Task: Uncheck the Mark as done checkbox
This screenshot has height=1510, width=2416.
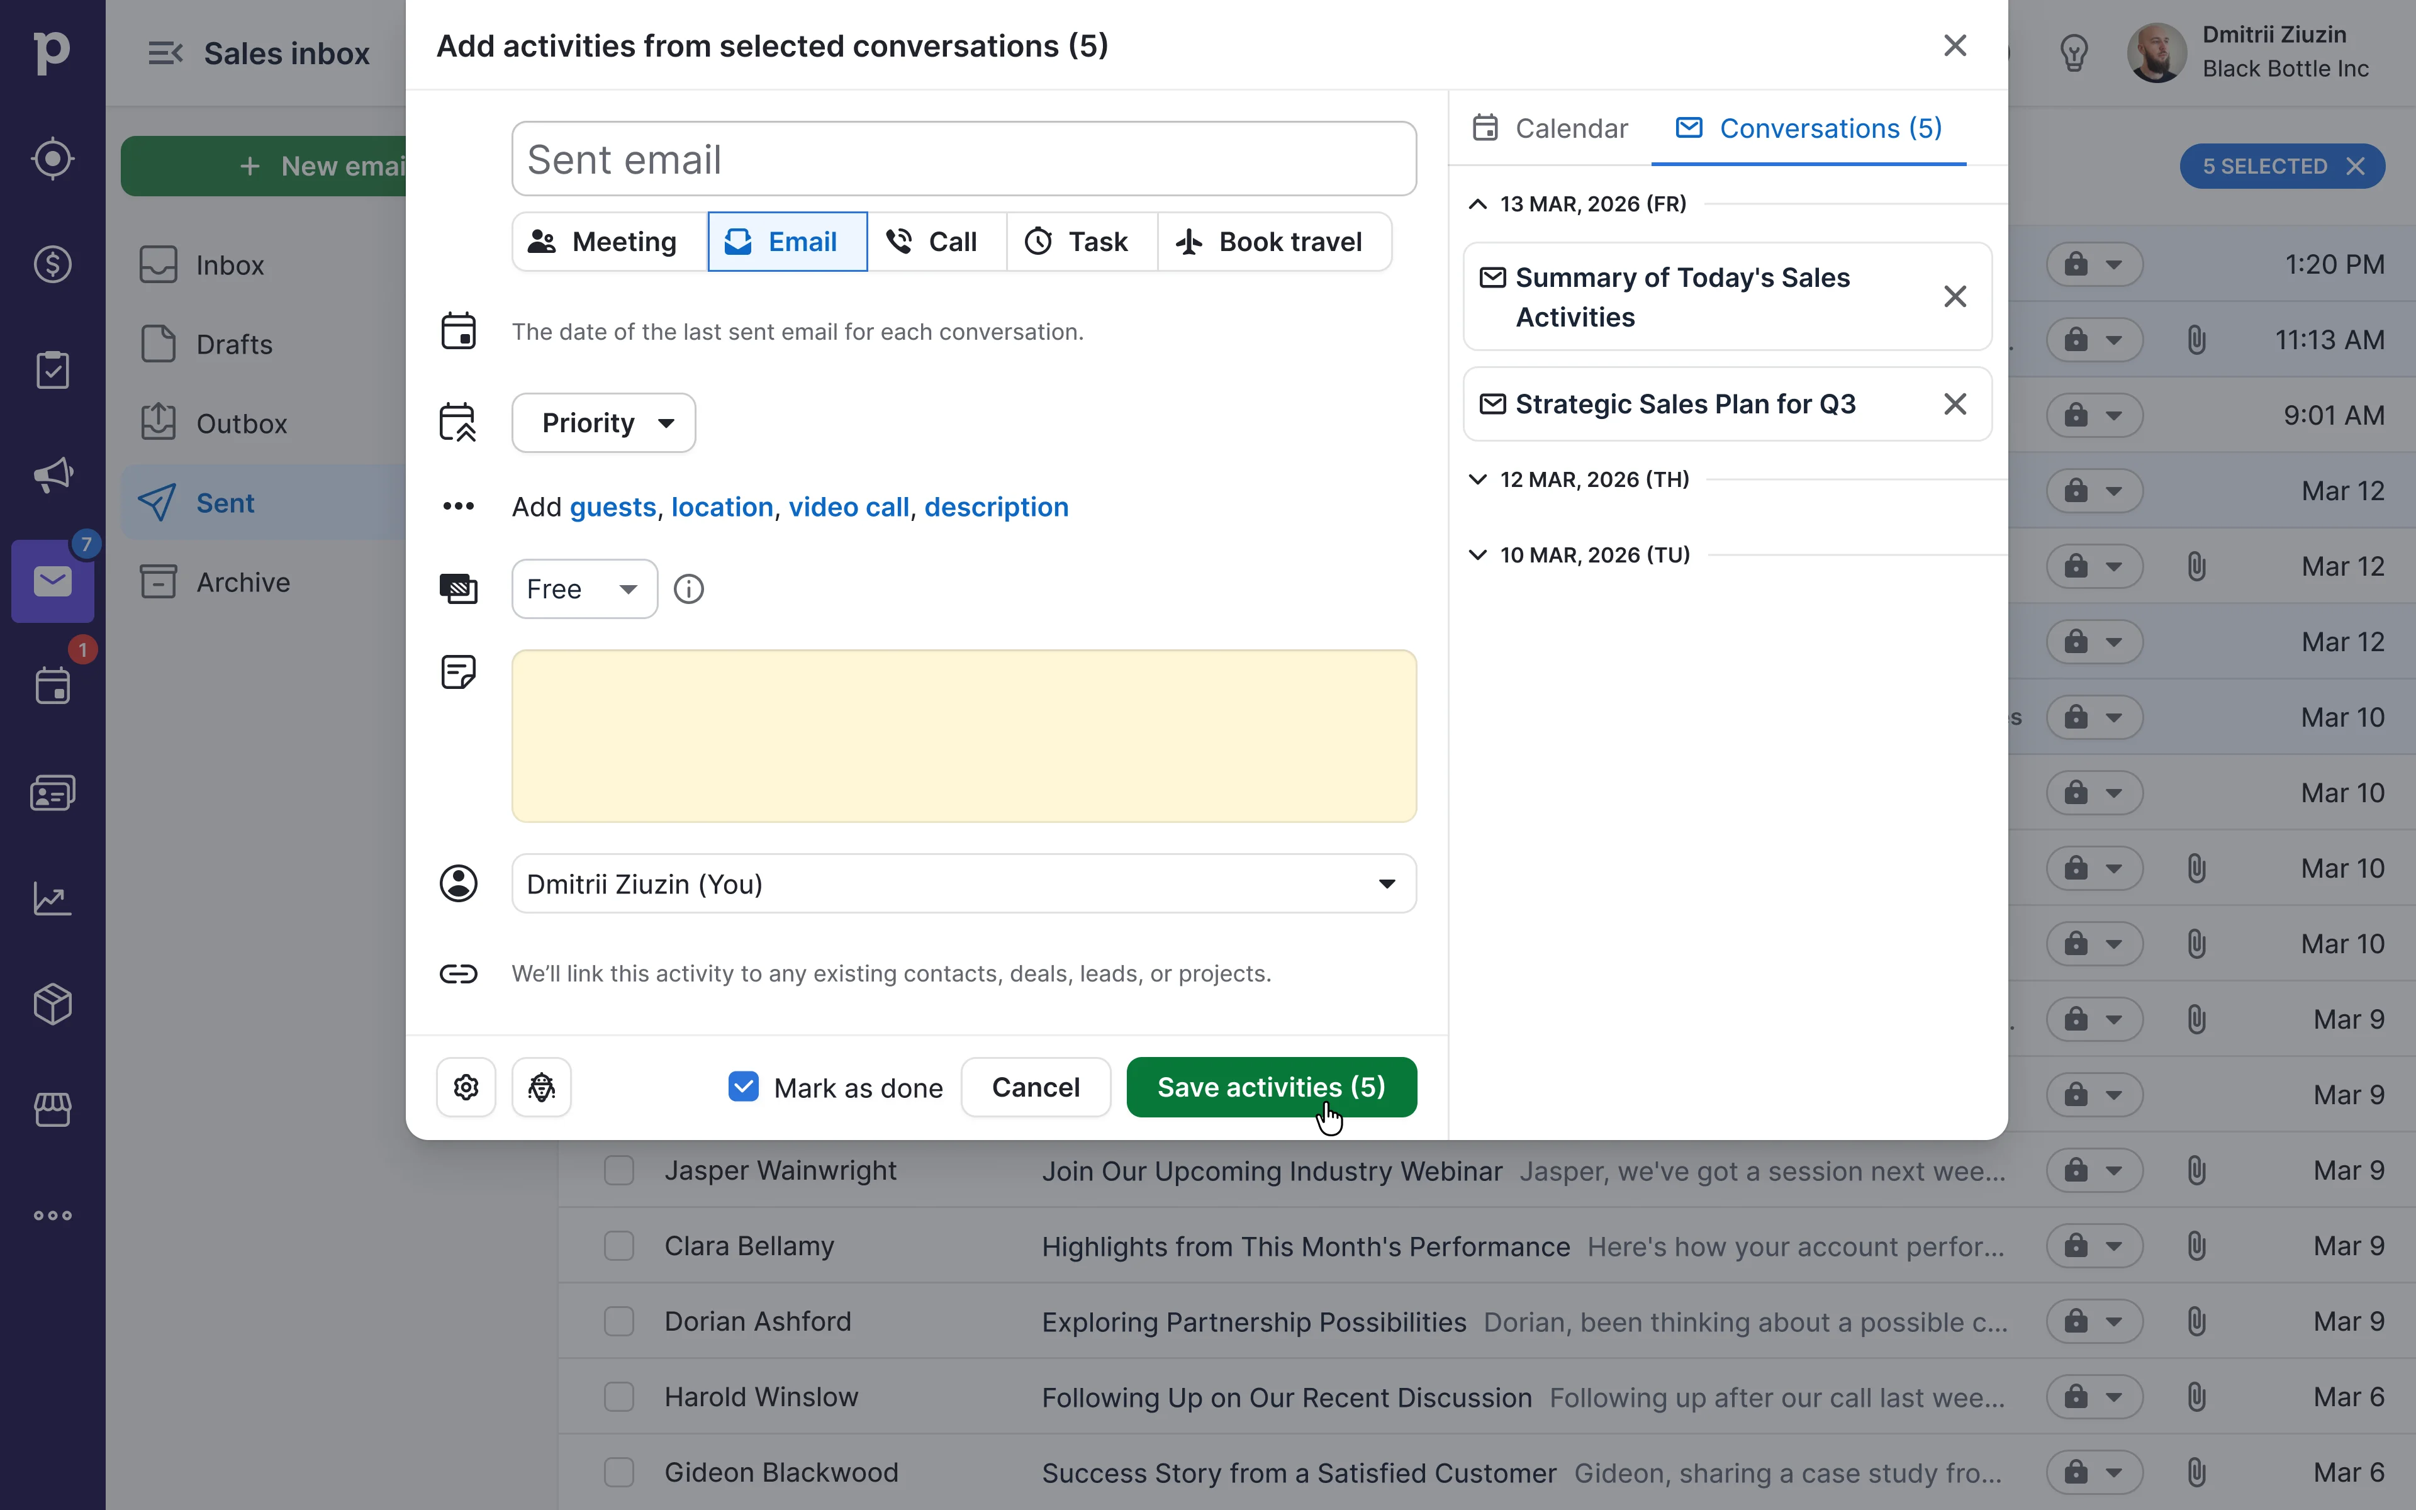Action: pyautogui.click(x=744, y=1087)
